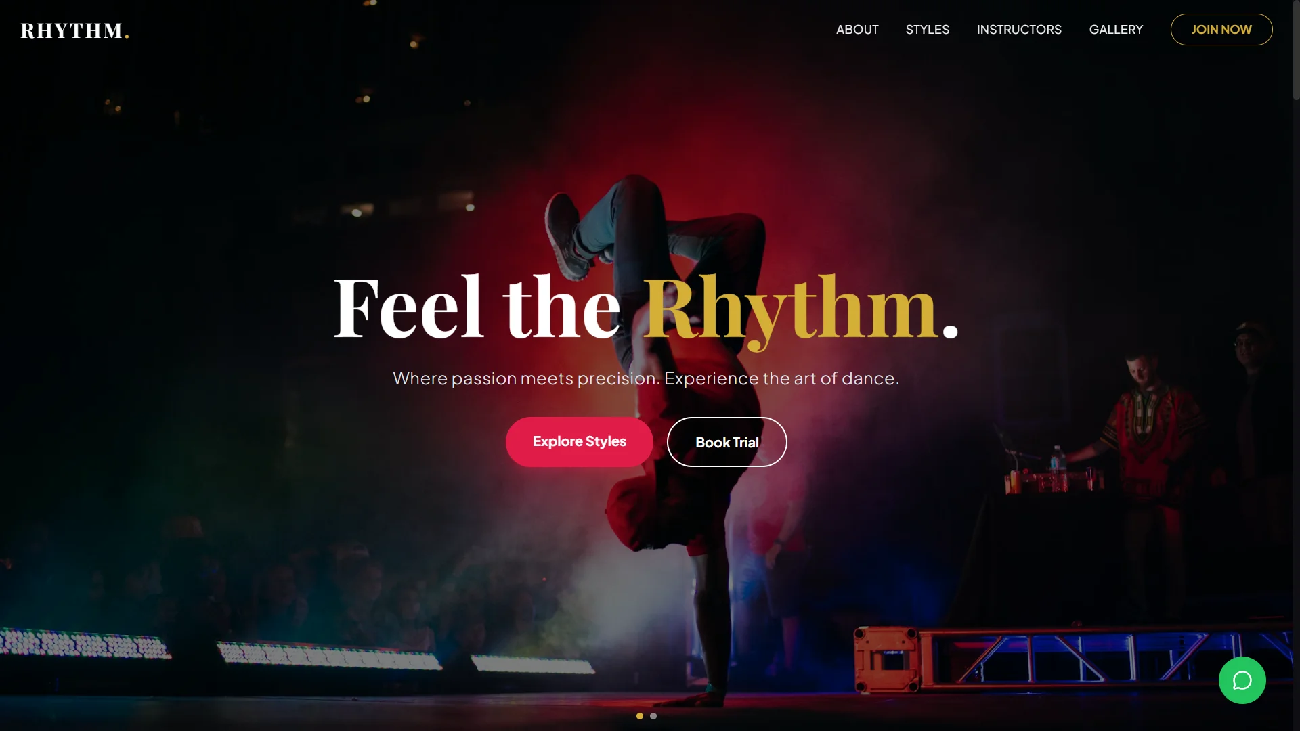The width and height of the screenshot is (1300, 731).
Task: Go to the Styles nav link
Action: tap(928, 30)
